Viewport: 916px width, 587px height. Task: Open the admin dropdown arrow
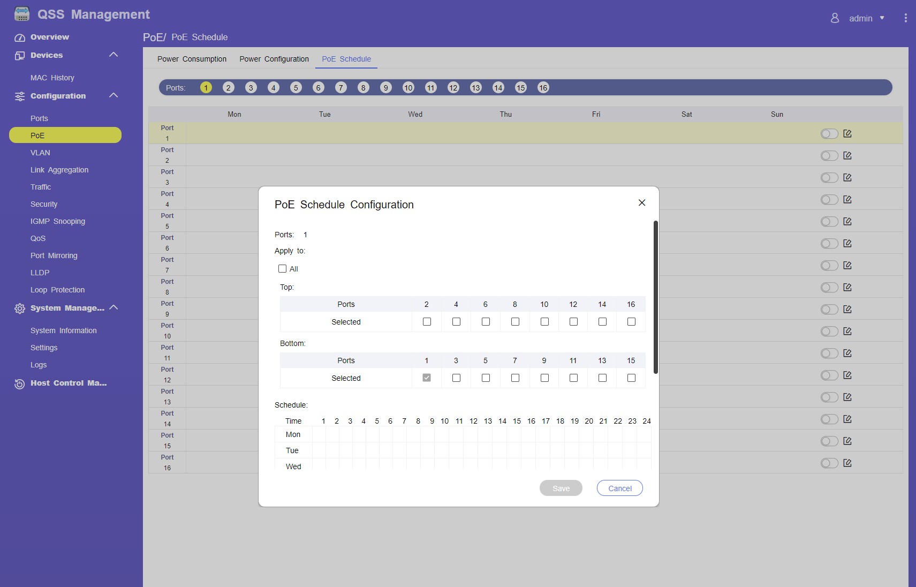[x=882, y=18]
